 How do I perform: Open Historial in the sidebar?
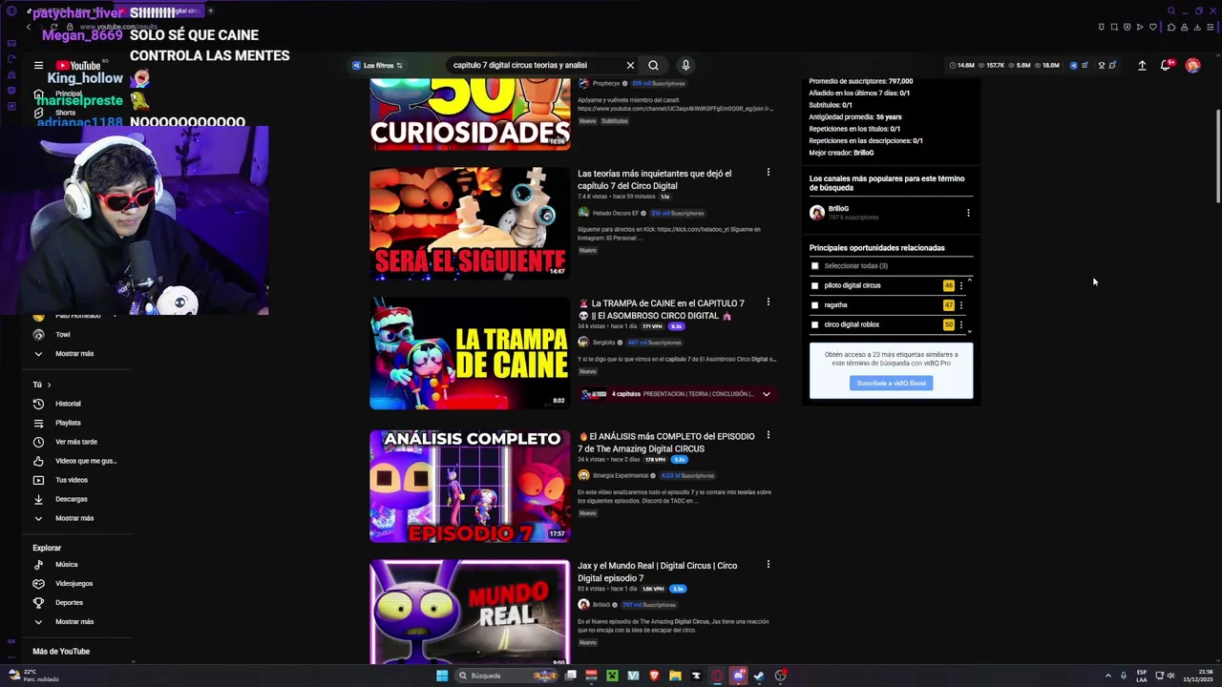[x=67, y=404]
